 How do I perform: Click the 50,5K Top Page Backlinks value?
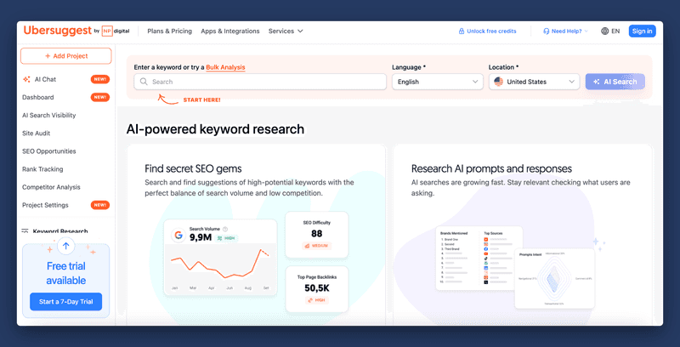pos(316,288)
